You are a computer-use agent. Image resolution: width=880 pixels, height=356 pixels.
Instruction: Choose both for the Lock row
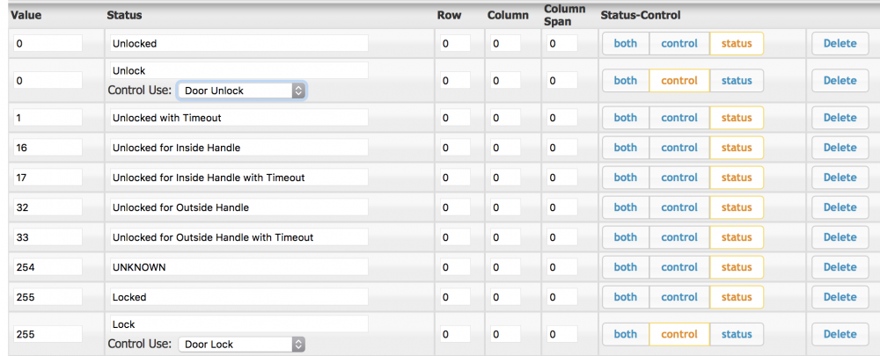pos(626,334)
